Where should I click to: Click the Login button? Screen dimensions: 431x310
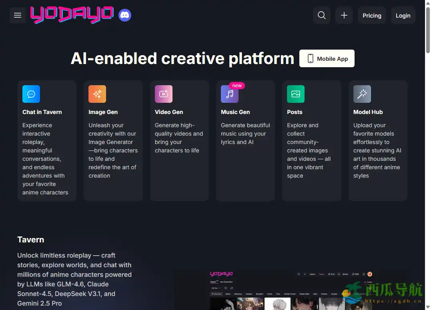tap(403, 15)
